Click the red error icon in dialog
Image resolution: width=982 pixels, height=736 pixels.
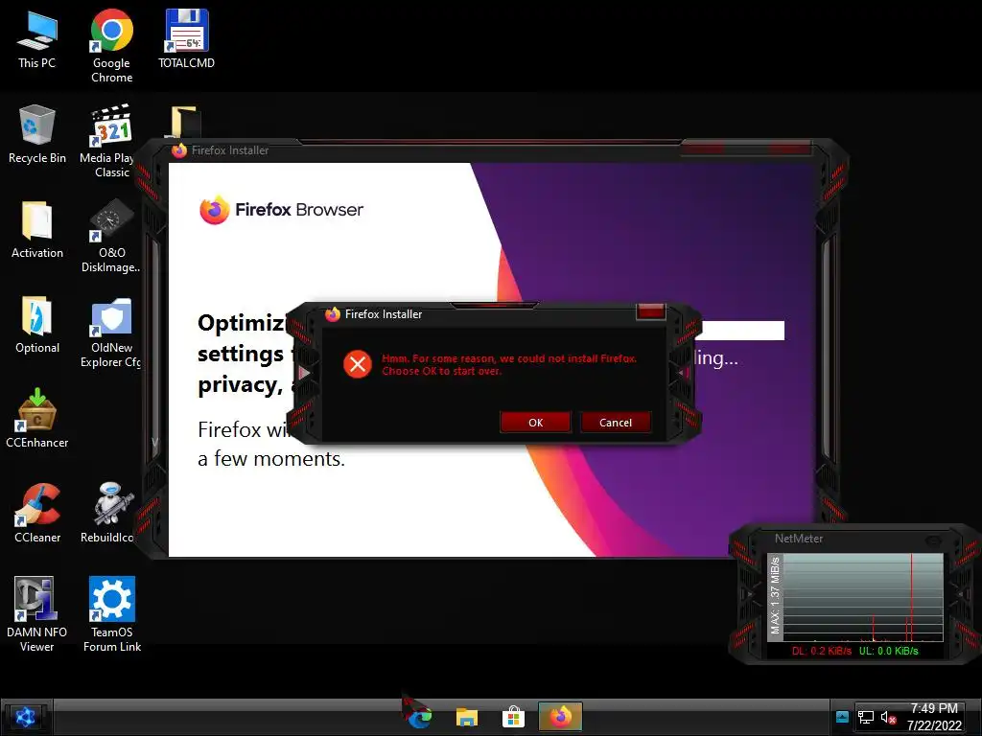[x=358, y=364]
